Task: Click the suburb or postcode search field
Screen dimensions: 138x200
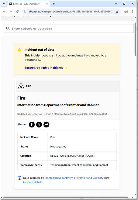Action: (x=68, y=29)
